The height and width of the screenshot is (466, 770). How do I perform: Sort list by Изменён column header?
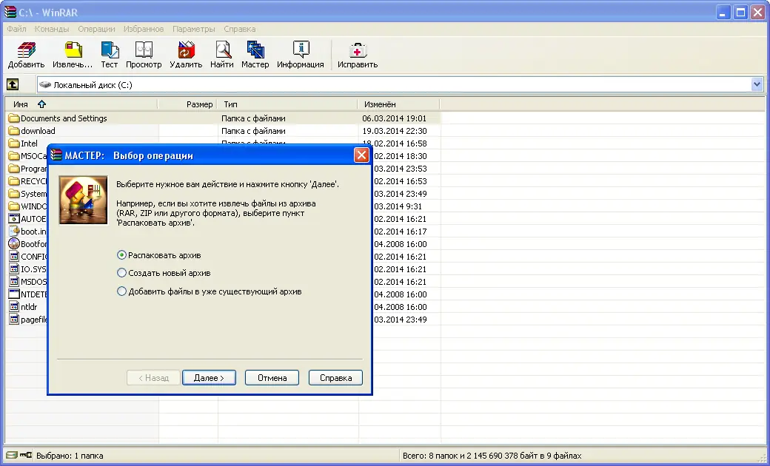point(399,104)
